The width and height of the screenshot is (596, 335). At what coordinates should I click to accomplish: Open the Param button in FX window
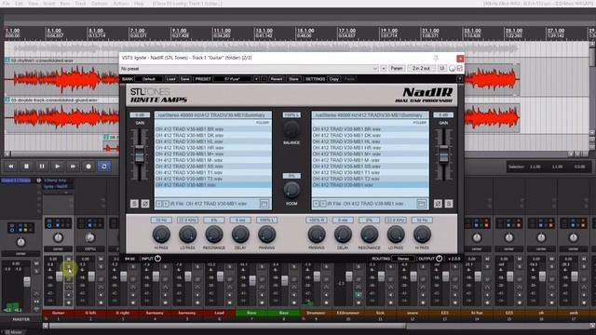click(397, 69)
